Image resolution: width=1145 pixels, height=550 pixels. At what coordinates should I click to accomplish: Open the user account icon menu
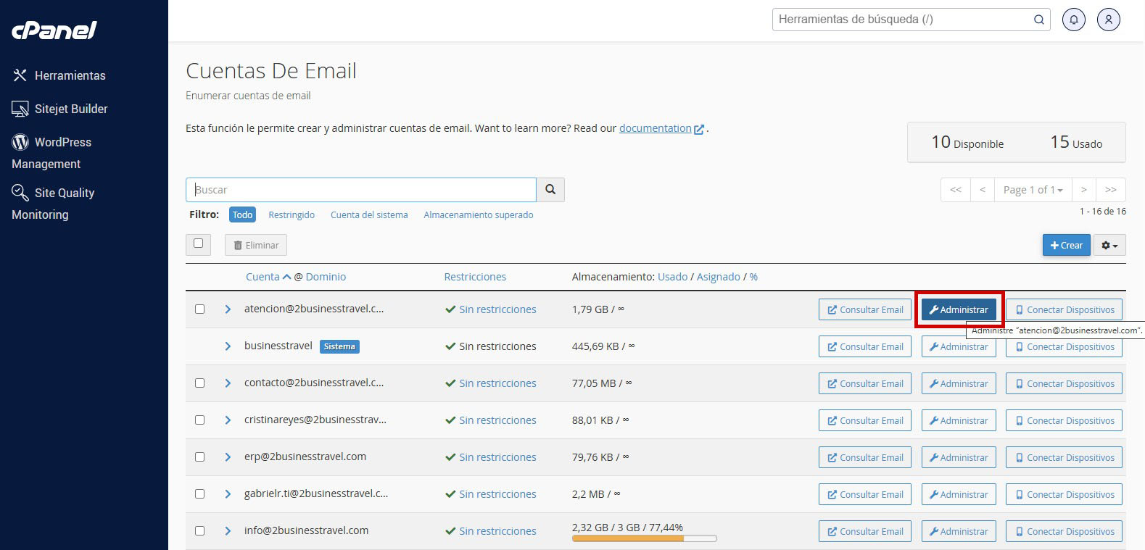[1108, 20]
